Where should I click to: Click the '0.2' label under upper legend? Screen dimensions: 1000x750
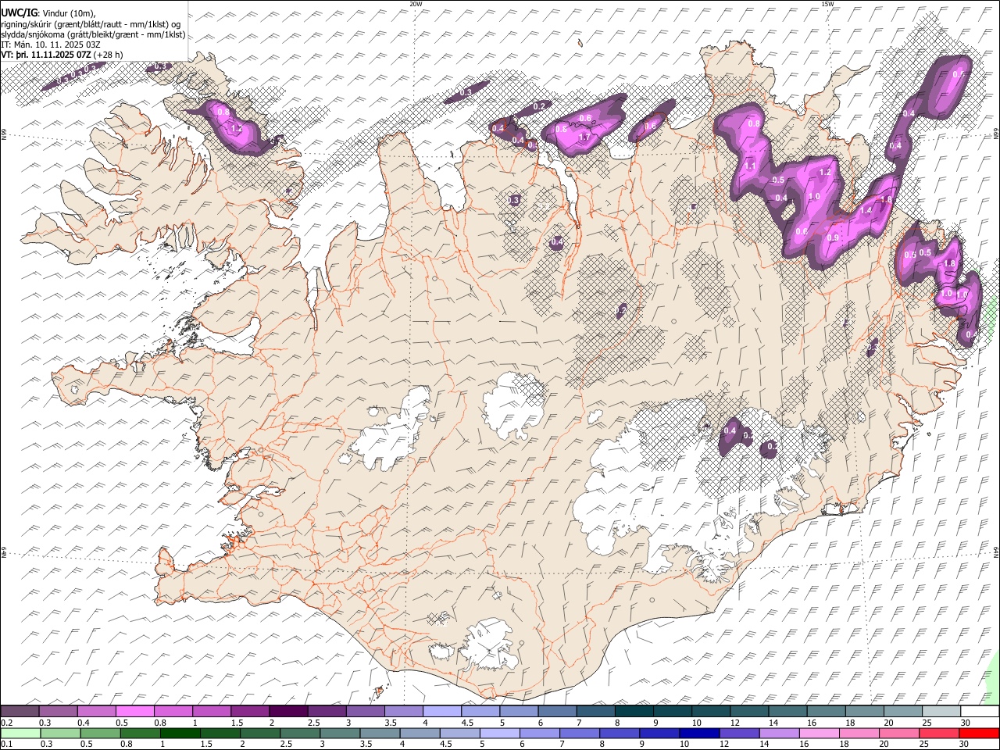coord(5,723)
